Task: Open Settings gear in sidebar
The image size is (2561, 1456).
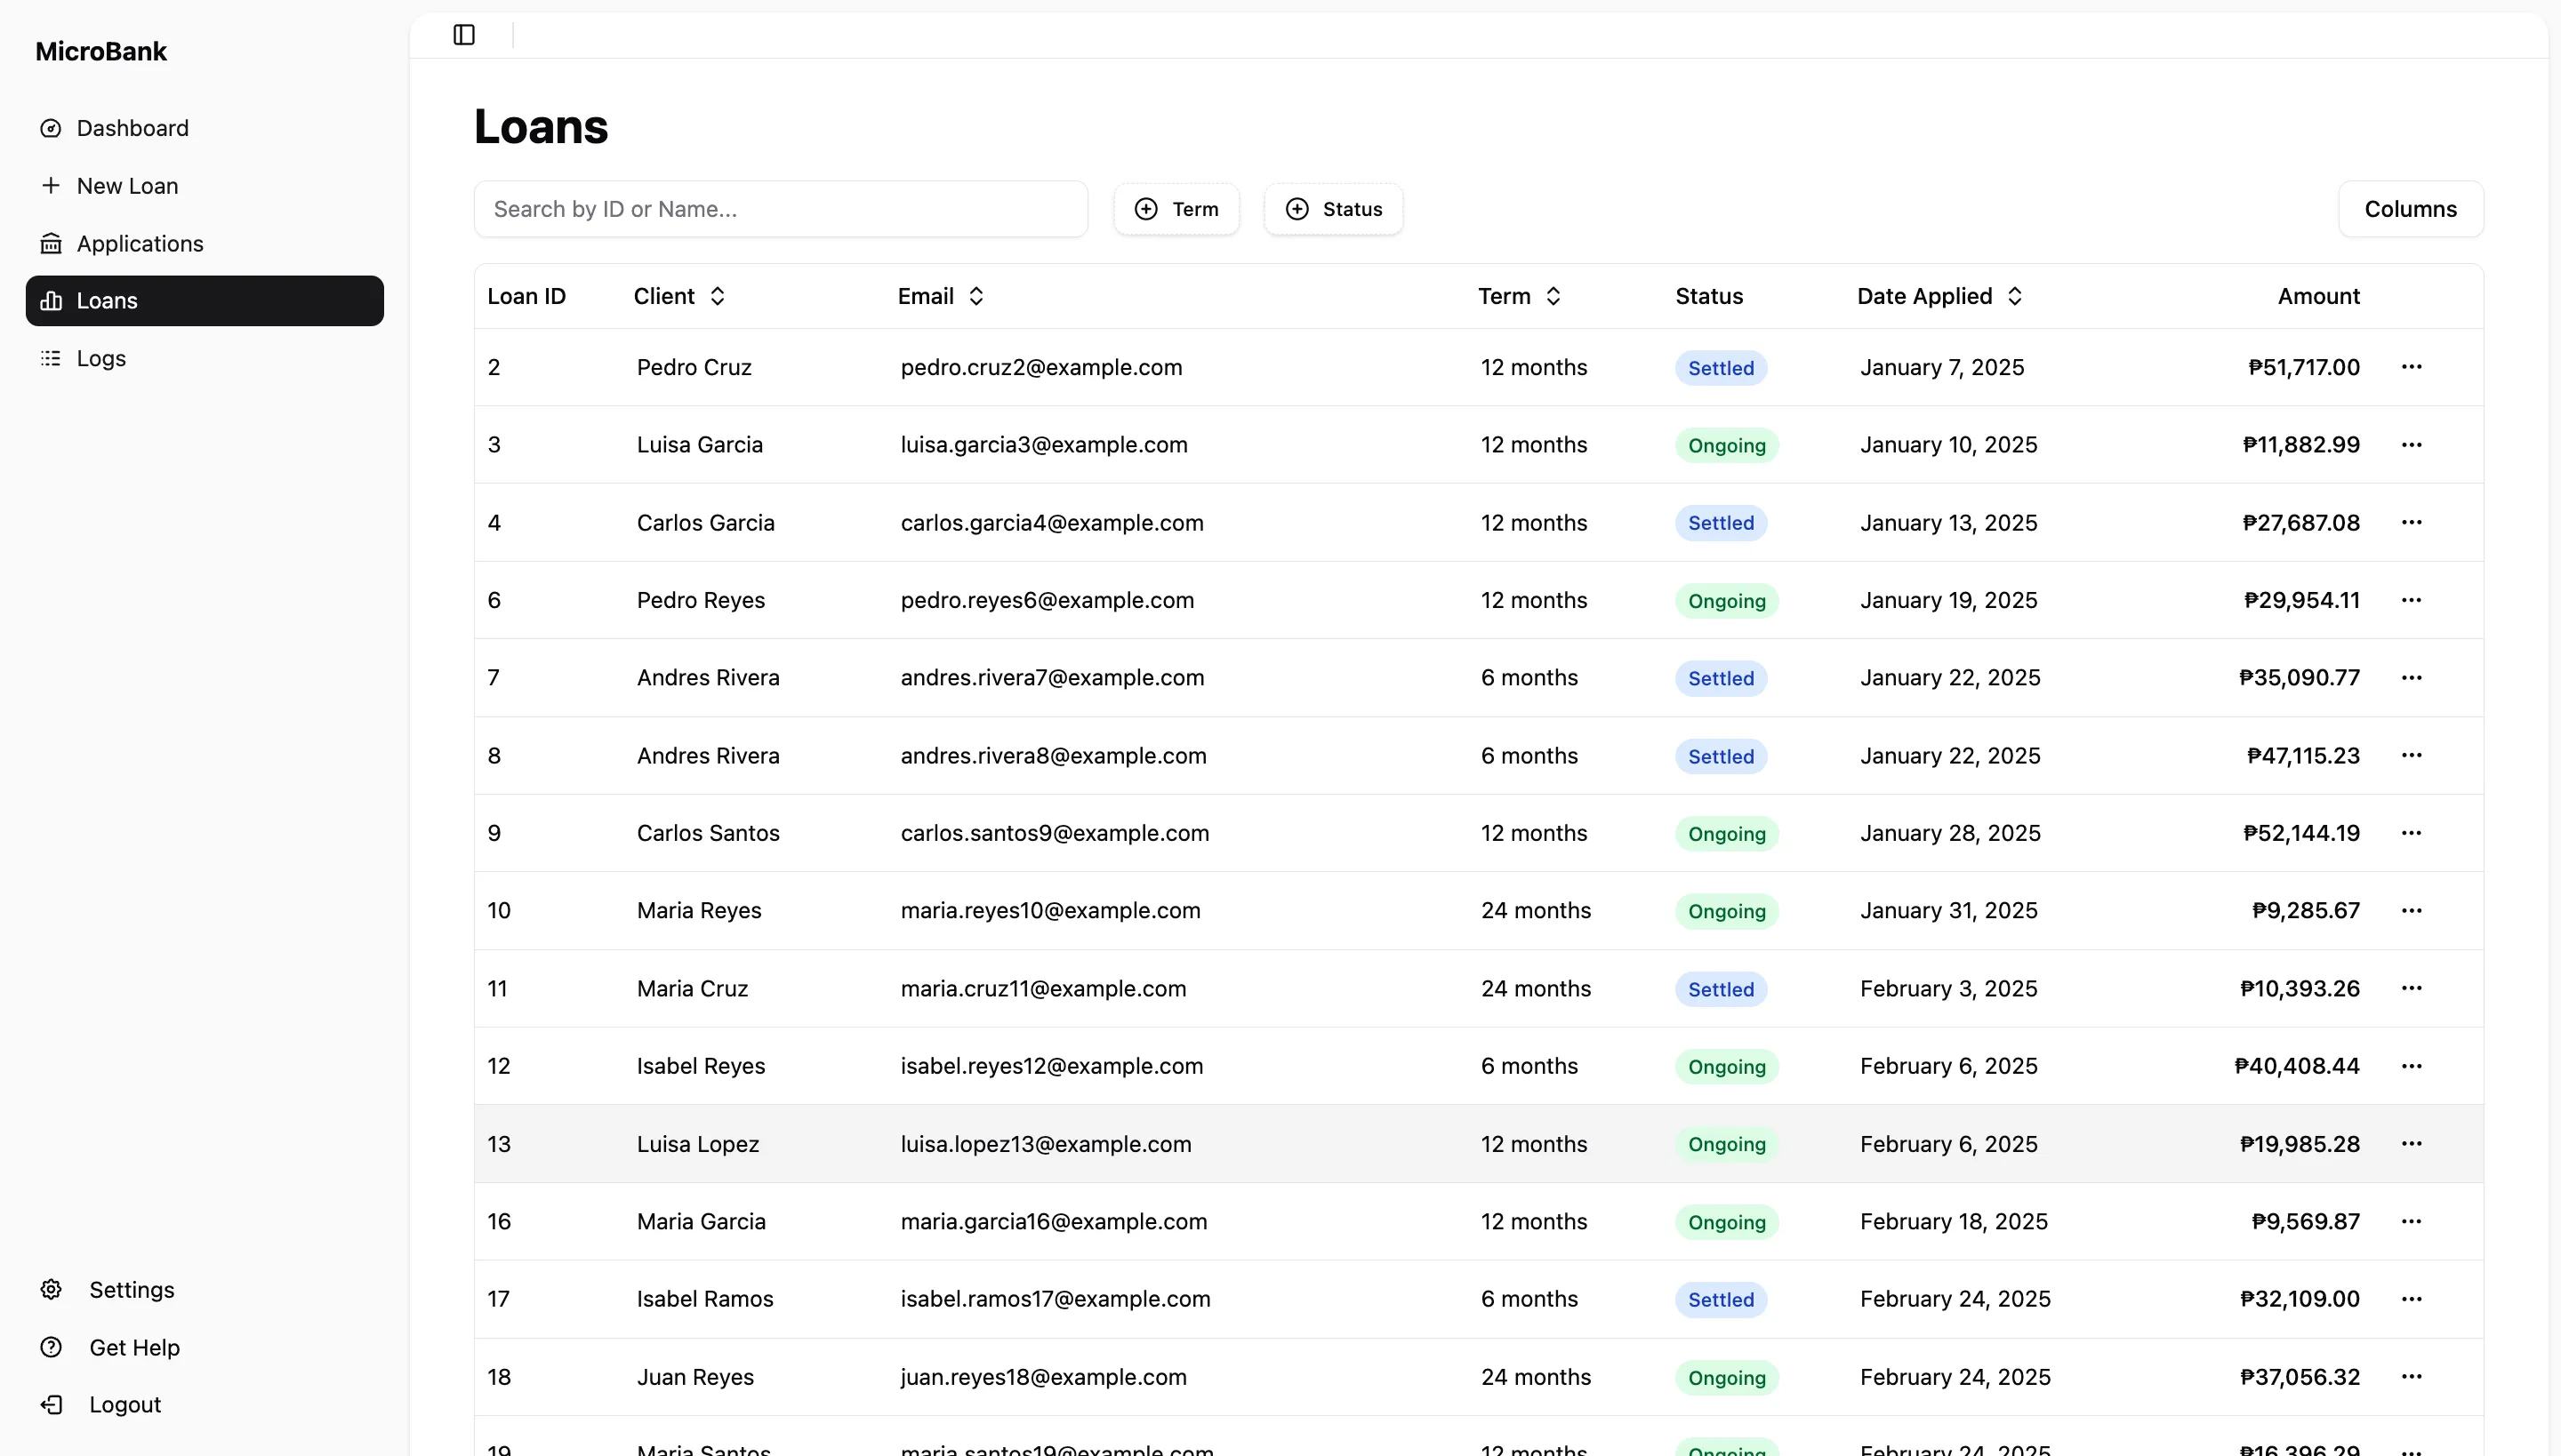Action: (51, 1290)
